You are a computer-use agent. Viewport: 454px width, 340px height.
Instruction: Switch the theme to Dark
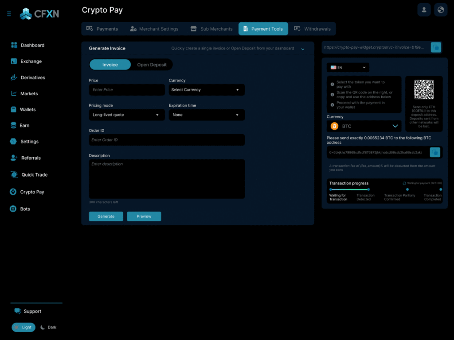(48, 327)
